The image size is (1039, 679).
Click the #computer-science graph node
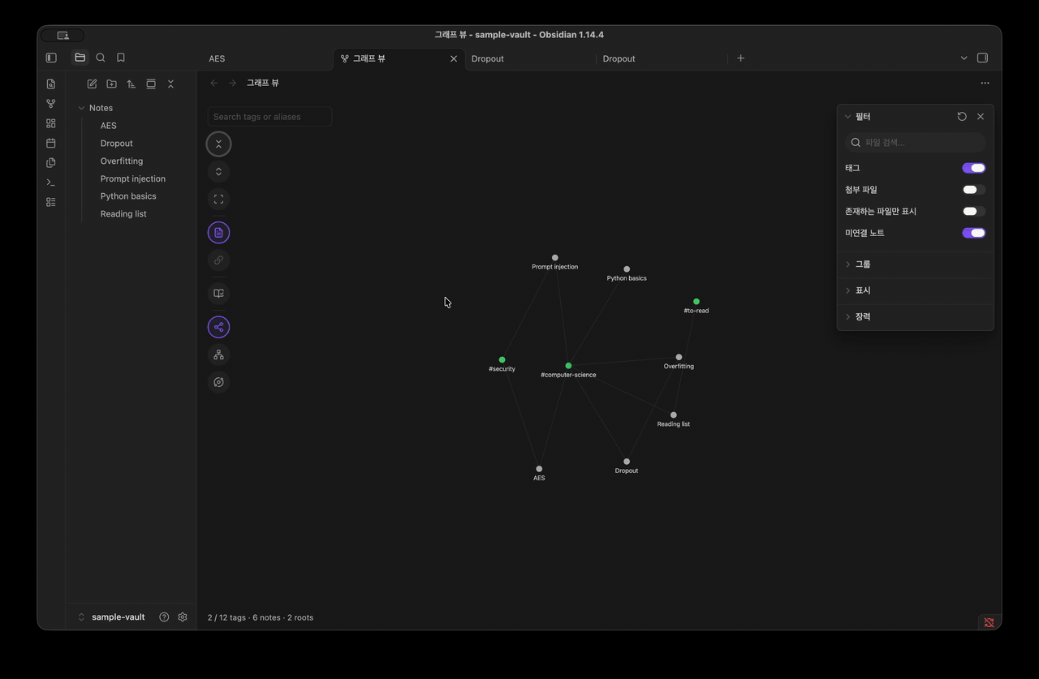568,366
